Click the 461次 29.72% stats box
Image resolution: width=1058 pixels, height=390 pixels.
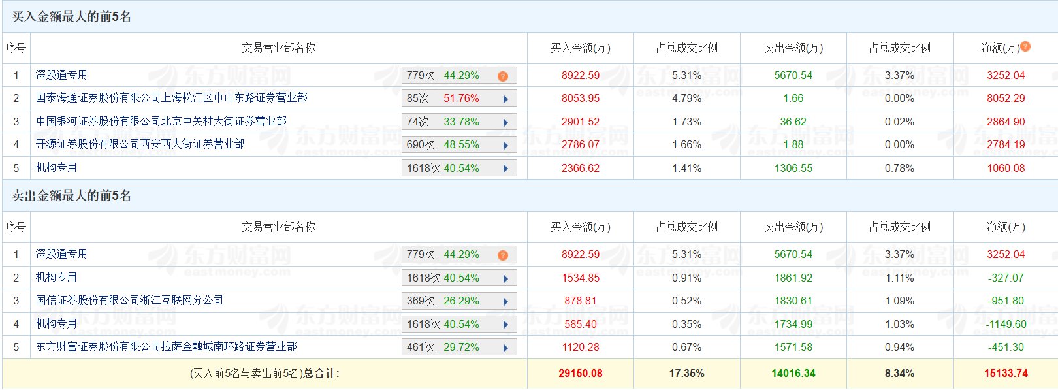tap(451, 348)
